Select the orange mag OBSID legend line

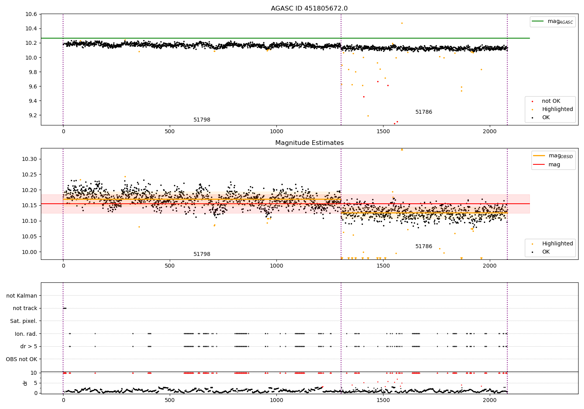click(x=539, y=156)
